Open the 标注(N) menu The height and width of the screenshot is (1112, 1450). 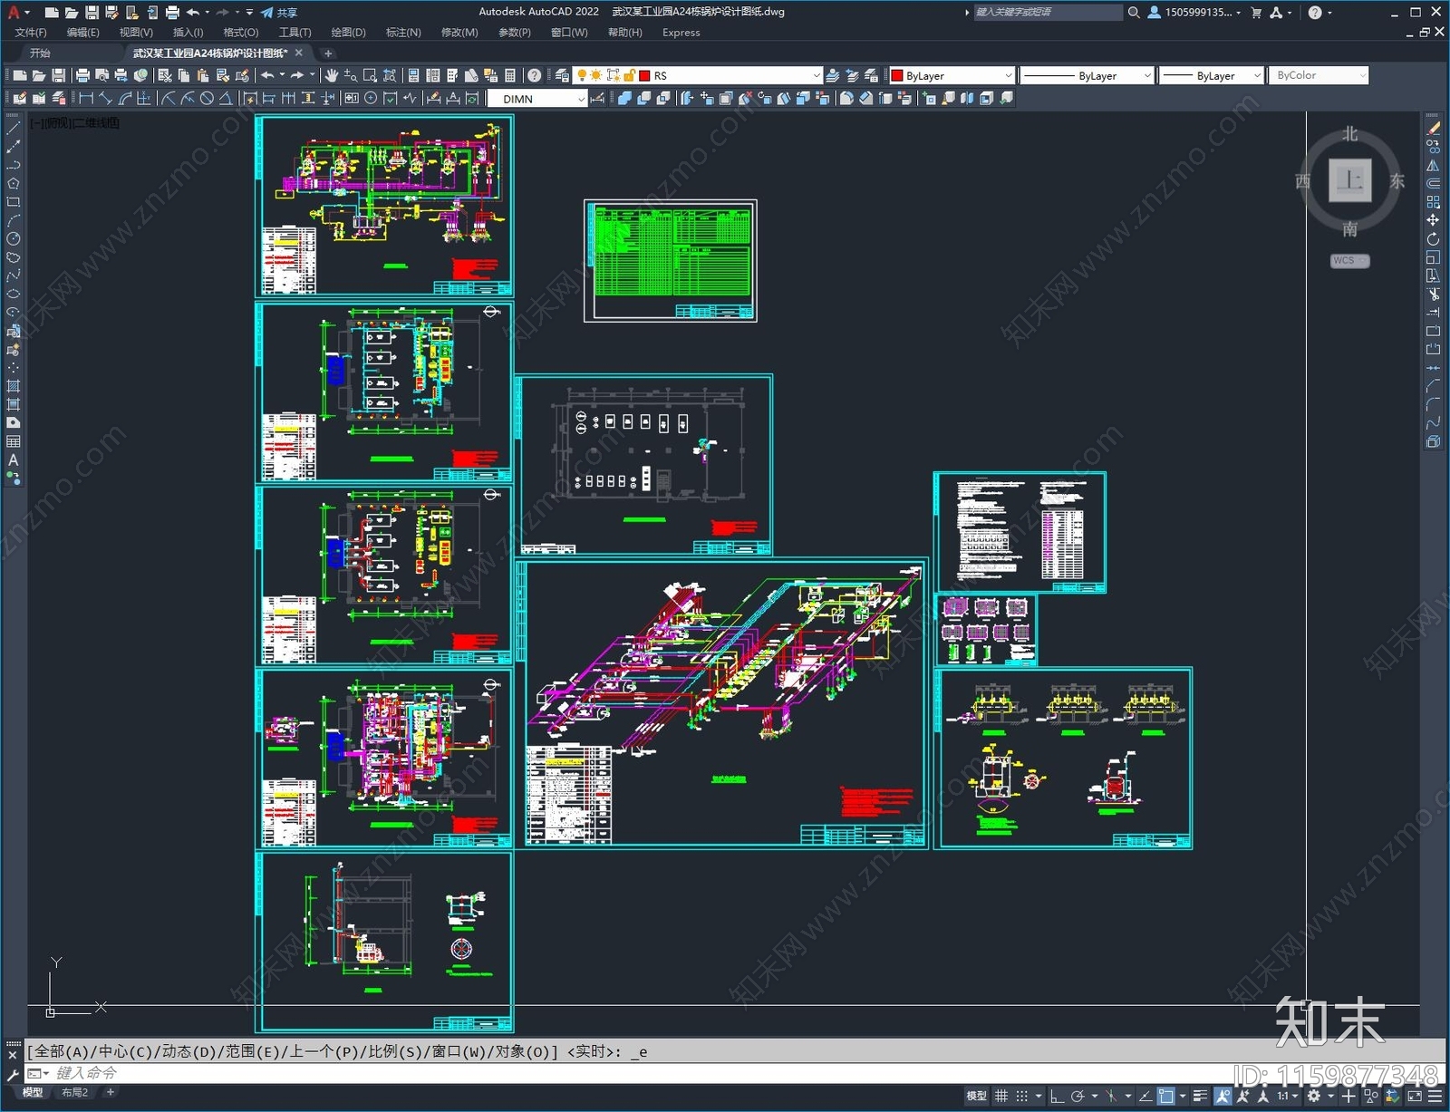point(403,33)
